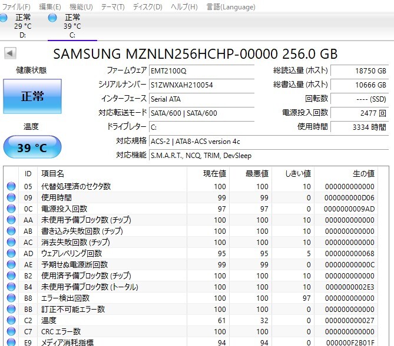This screenshot has height=346, width=394.
Task: Select the 電源投入回数 attribute row name
Action: click(x=64, y=209)
